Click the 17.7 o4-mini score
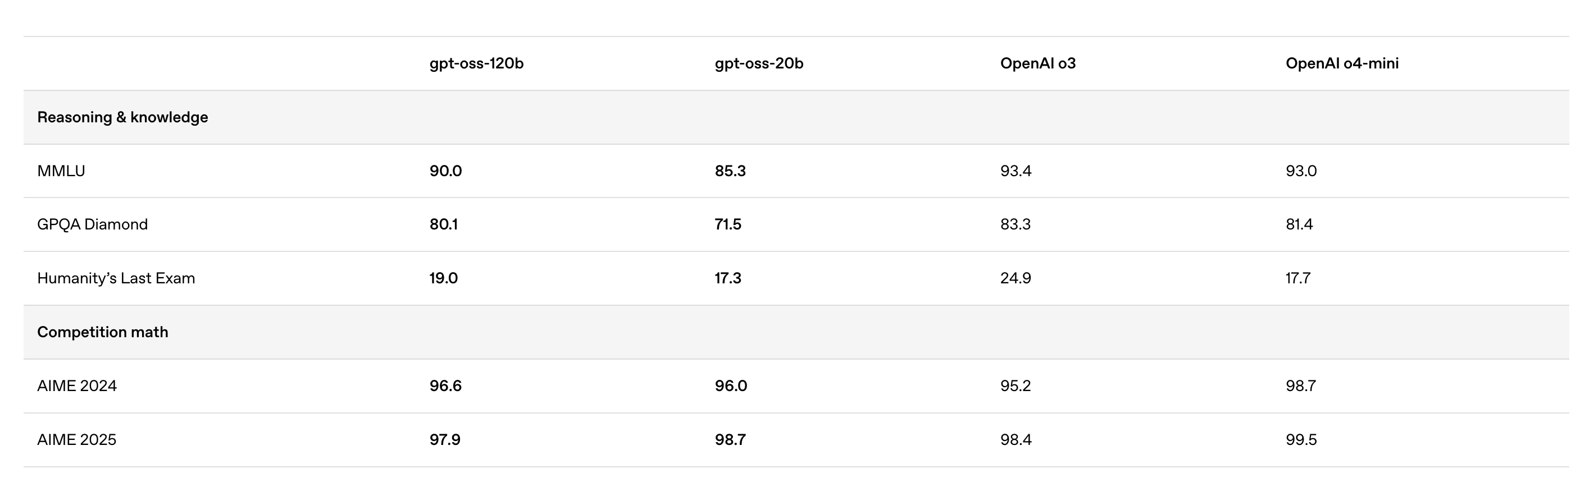The width and height of the screenshot is (1594, 496). [1297, 278]
